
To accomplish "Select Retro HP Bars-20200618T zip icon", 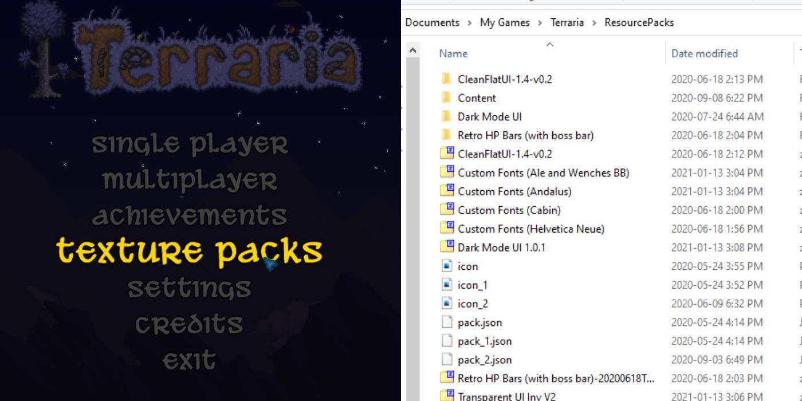I will [447, 378].
